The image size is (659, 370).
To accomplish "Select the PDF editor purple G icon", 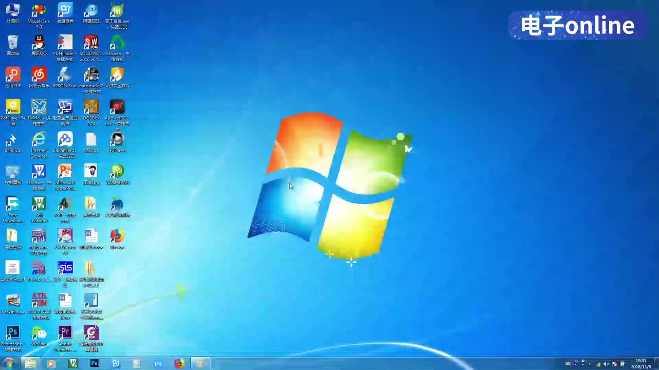I will 91,339.
